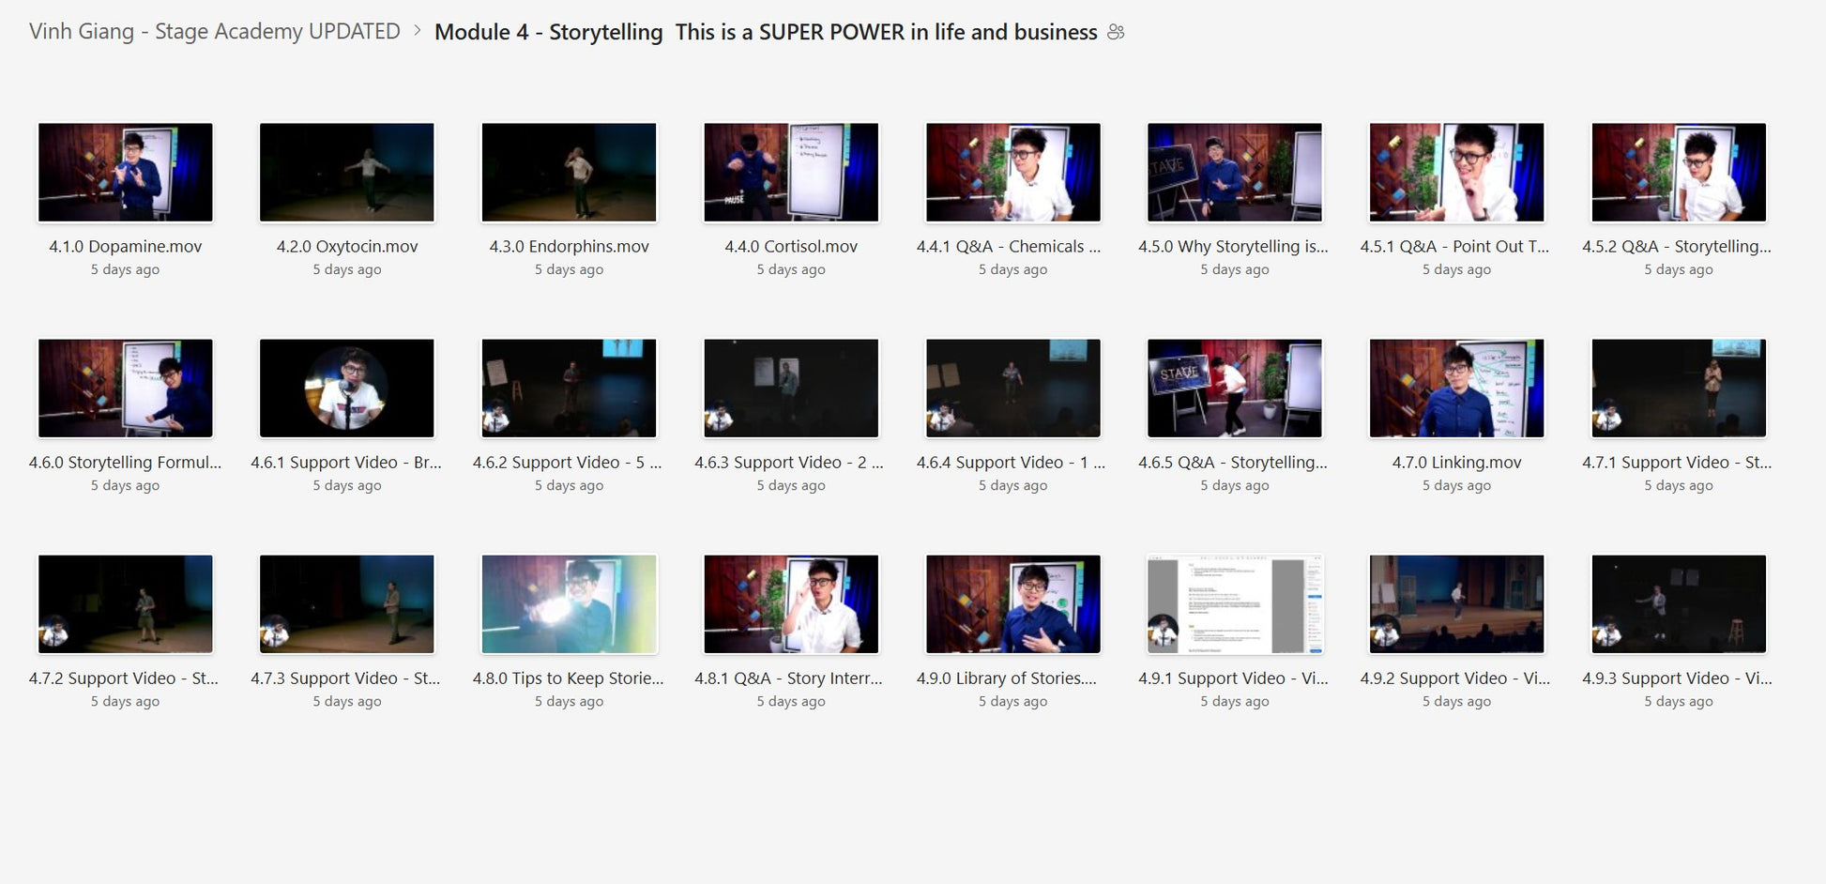This screenshot has width=1826, height=884.
Task: Select the file name 4.5.0 Why Storytelling is
Action: click(1233, 247)
